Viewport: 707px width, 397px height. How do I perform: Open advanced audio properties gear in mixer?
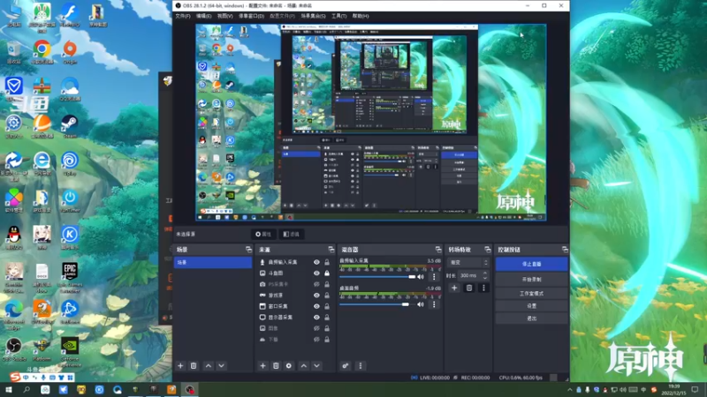tap(346, 366)
